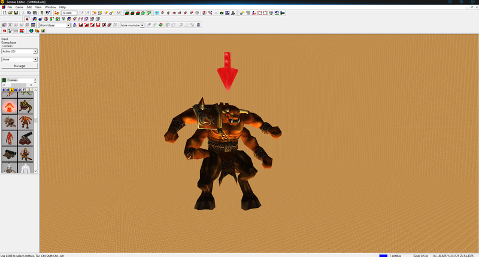Click the Grid: 0.5 m status bar entry

click(x=422, y=255)
